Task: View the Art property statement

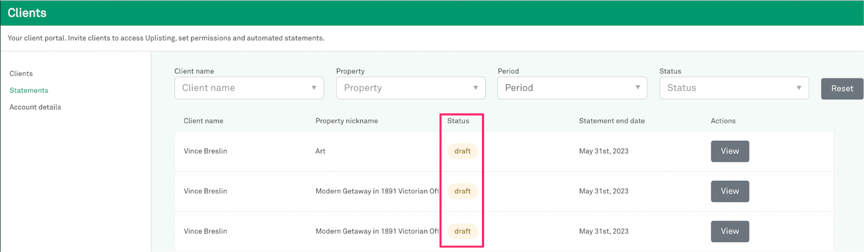Action: (730, 151)
